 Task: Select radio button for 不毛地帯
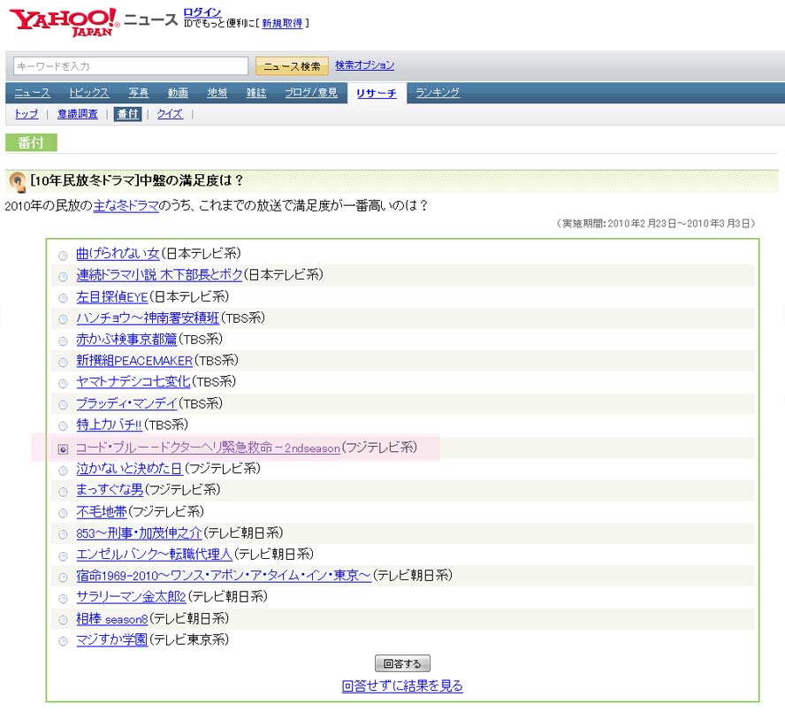[x=63, y=513]
